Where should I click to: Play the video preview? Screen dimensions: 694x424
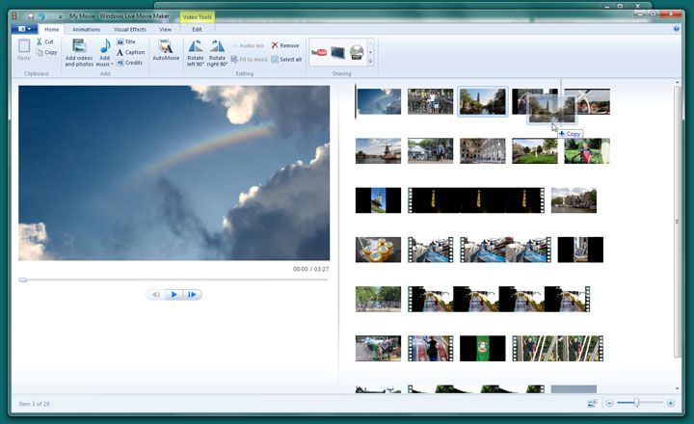[174, 295]
